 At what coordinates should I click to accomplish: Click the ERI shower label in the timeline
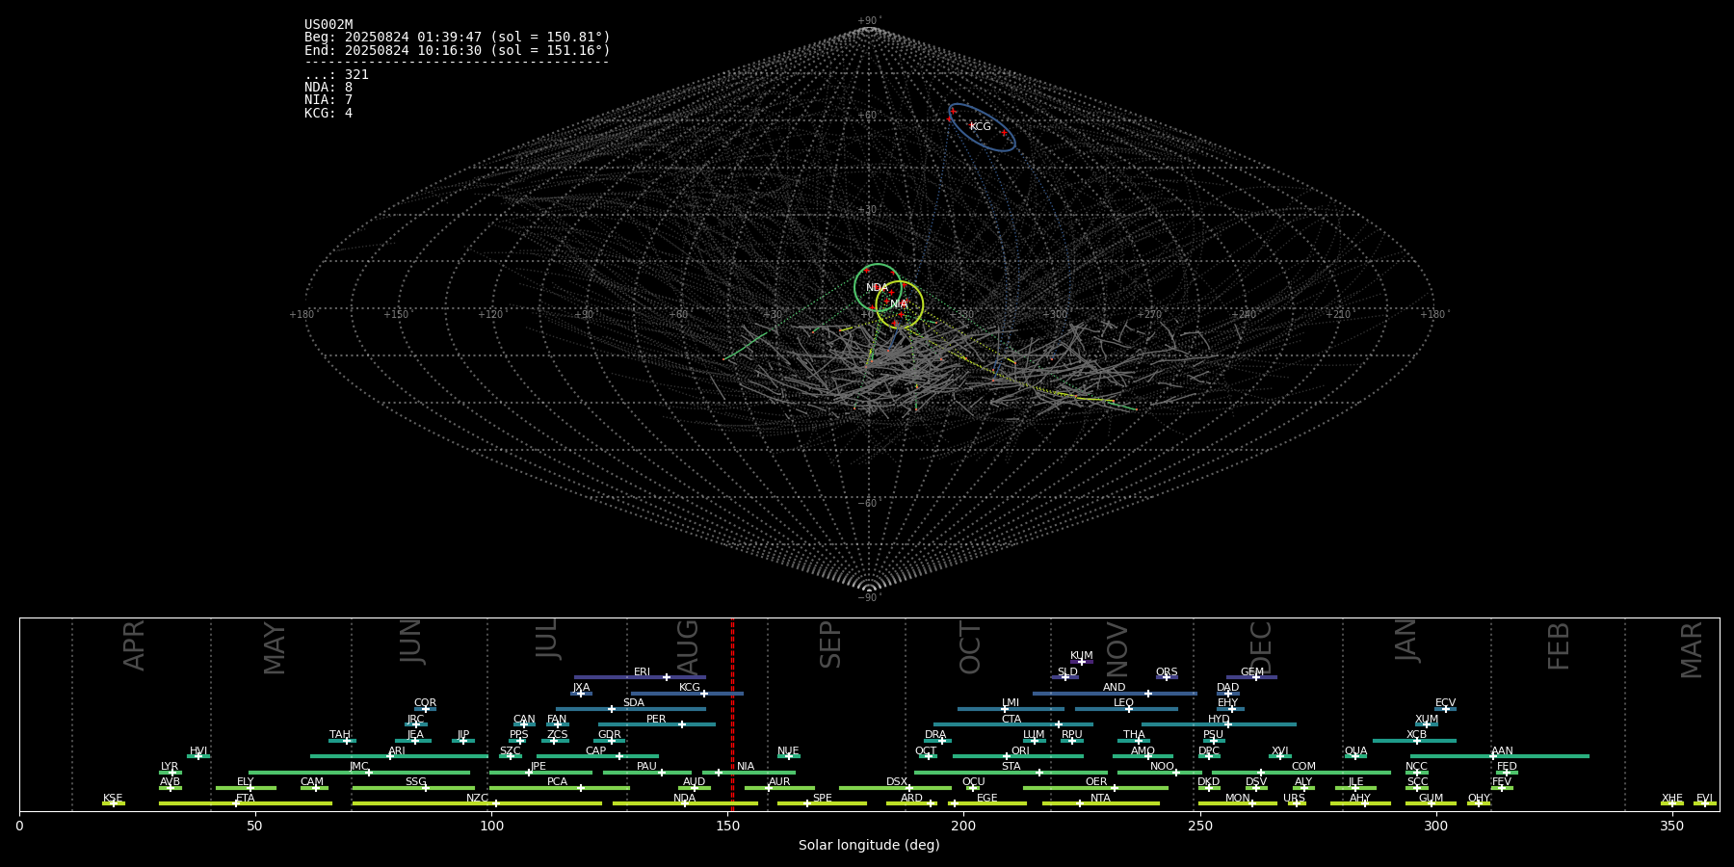coord(642,672)
